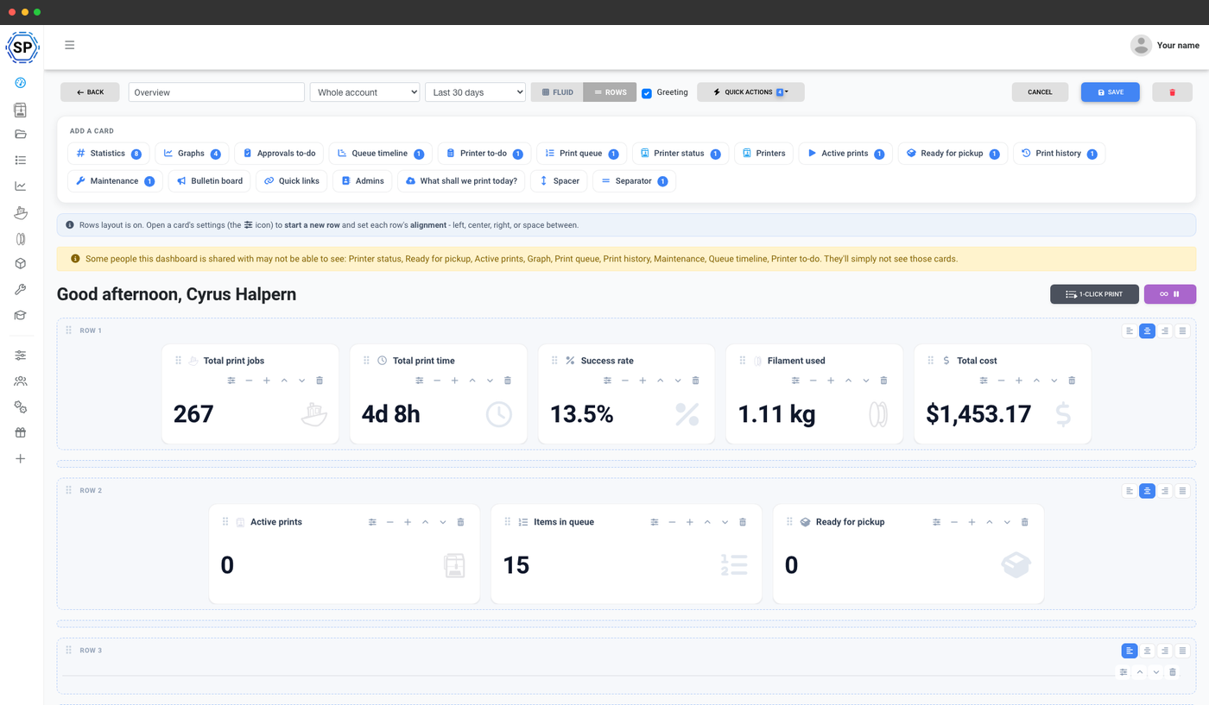Image resolution: width=1209 pixels, height=705 pixels.
Task: Click the Cancel button
Action: pos(1040,92)
